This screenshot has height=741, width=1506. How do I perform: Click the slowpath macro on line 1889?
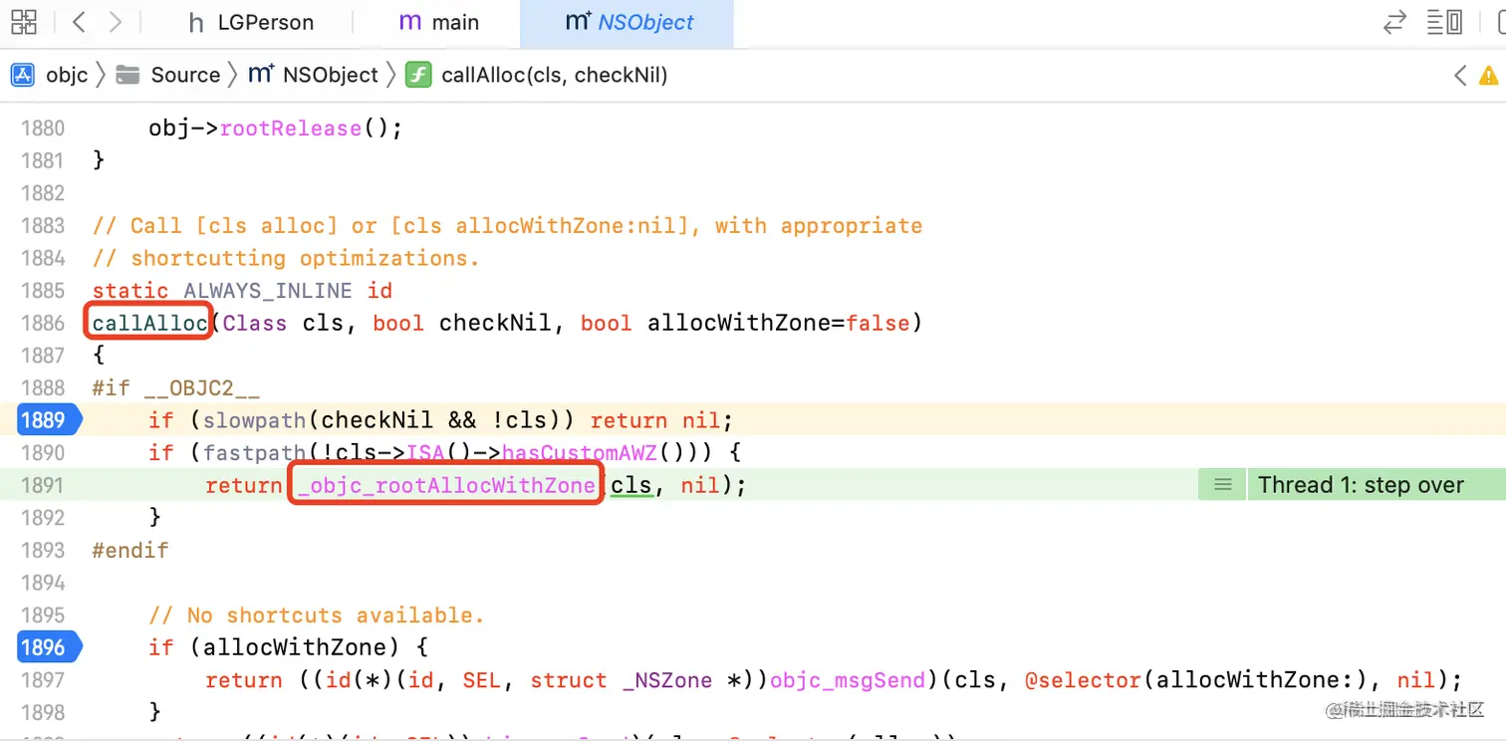coord(253,420)
